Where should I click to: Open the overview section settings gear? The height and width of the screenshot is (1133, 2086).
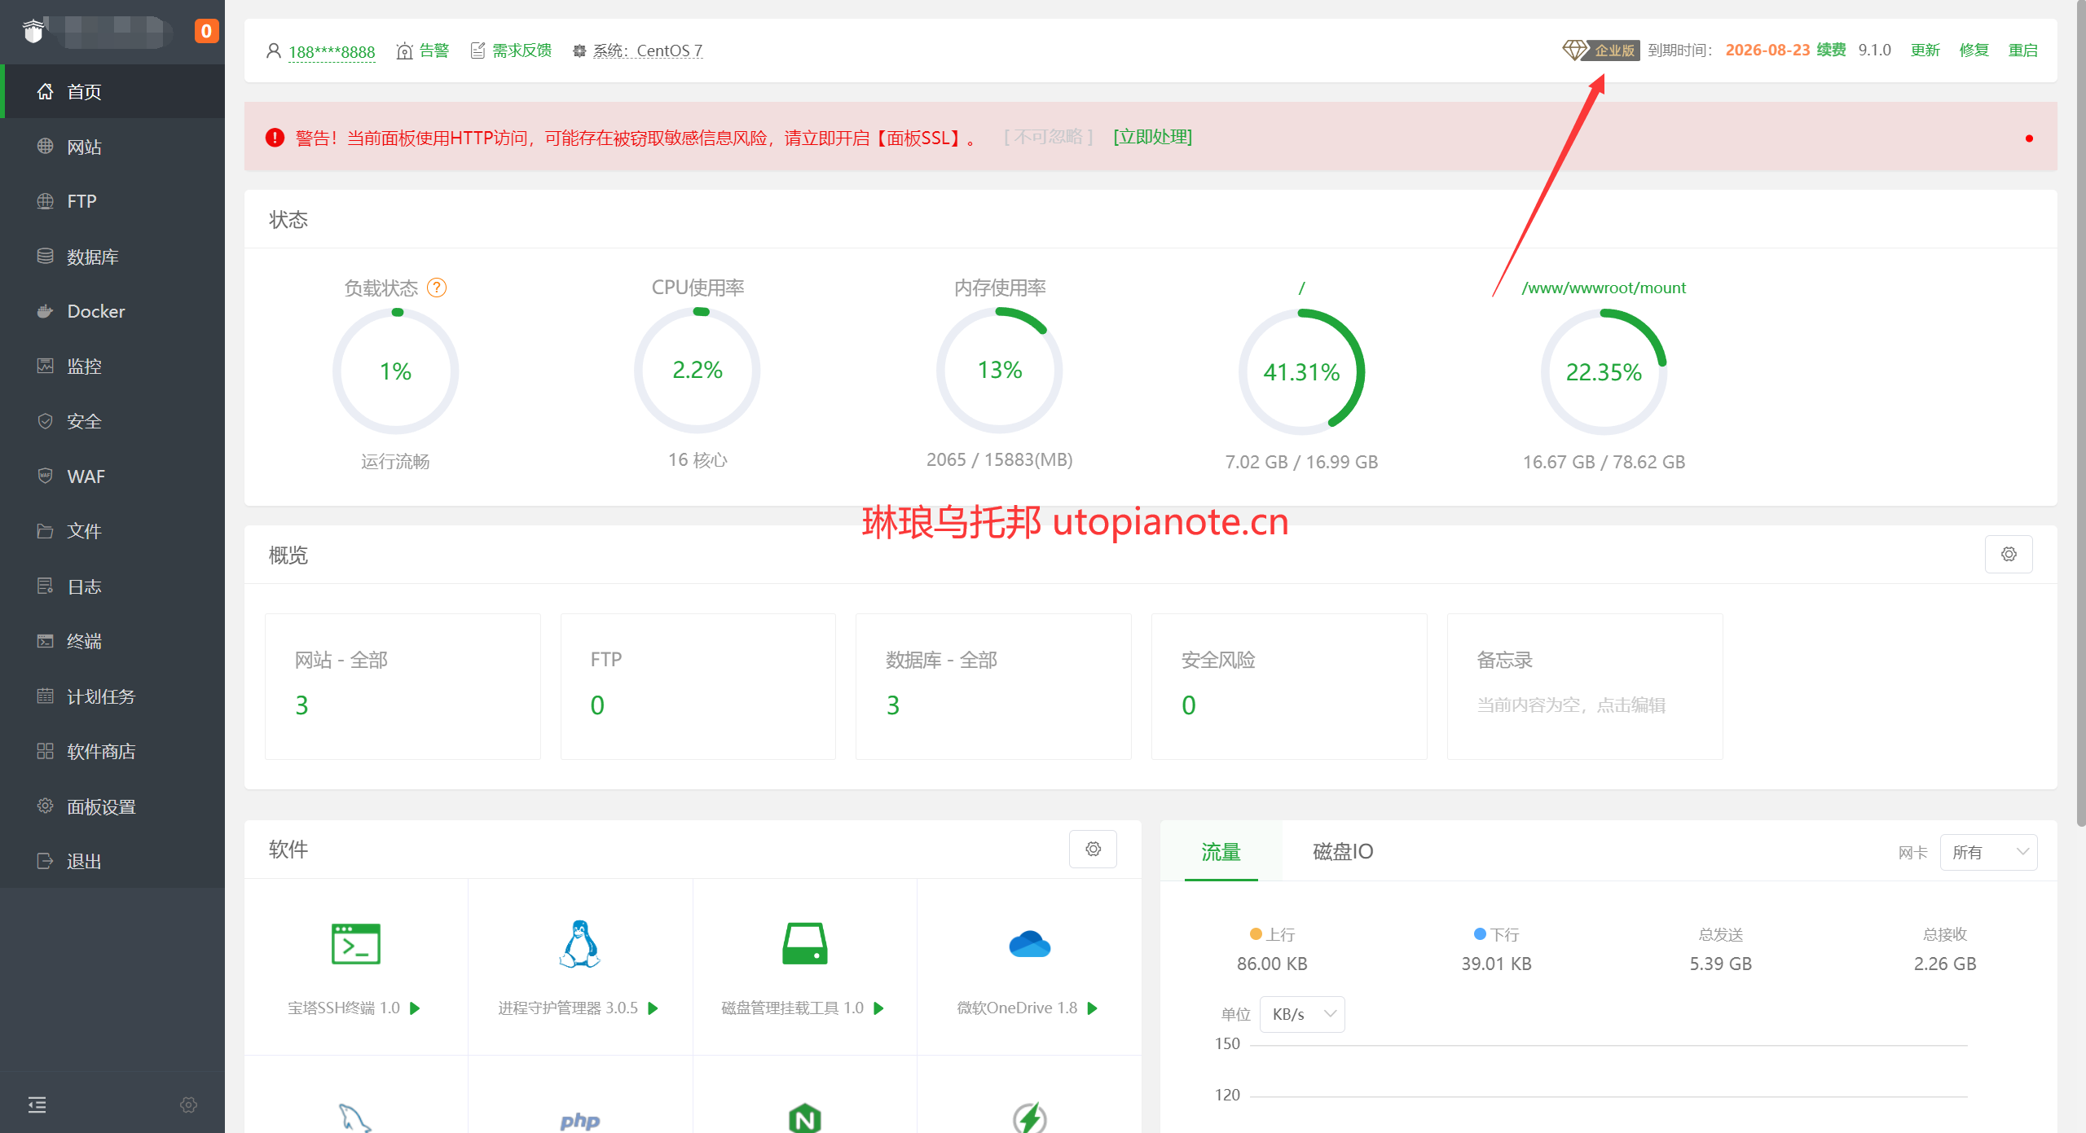2009,554
